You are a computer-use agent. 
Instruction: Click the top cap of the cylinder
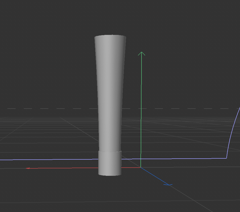pyautogui.click(x=110, y=36)
